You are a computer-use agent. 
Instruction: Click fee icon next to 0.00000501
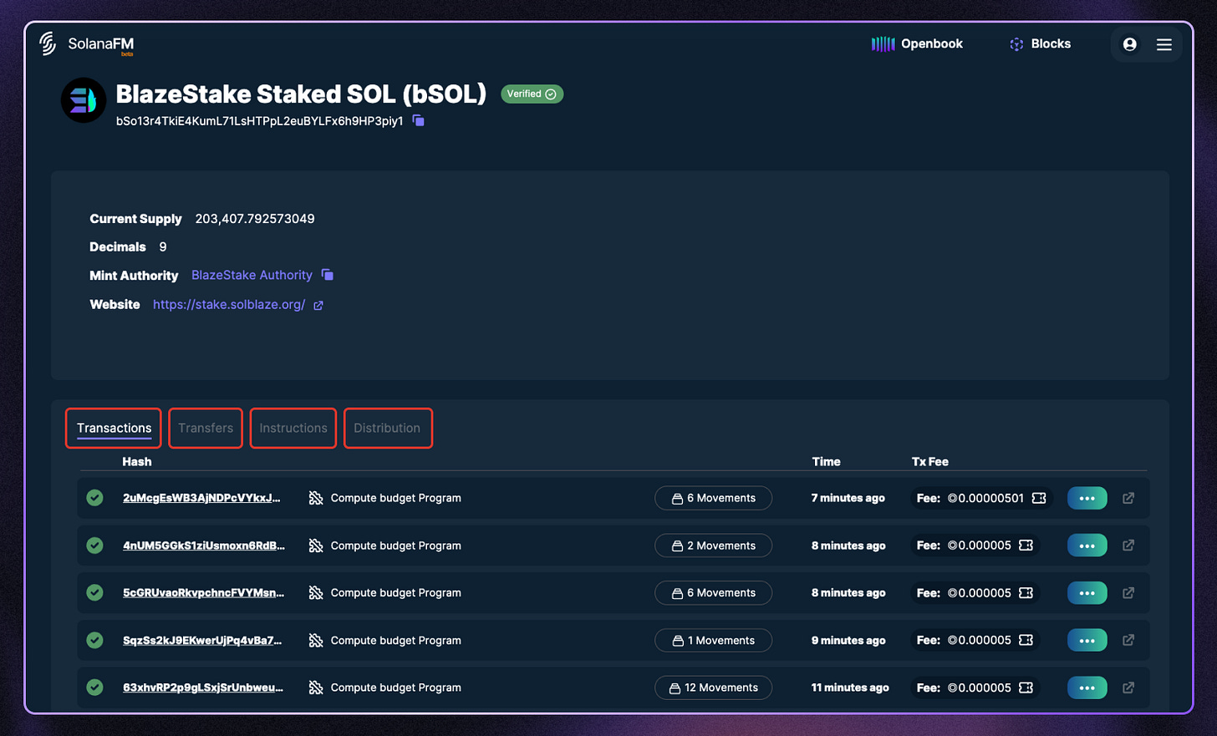coord(1039,498)
